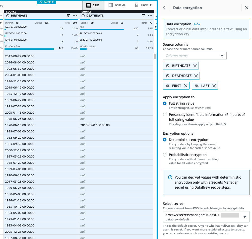Click 1927-05-22 00:00:00 value in BIRTHDATE stats
The image size is (252, 239).
(x=16, y=33)
